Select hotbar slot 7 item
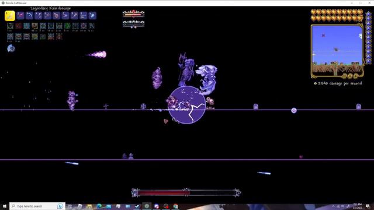 tap(65, 16)
